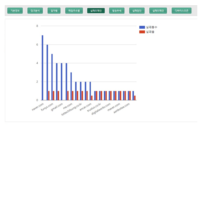Switch to the 발송추세 tab

pos(117,11)
